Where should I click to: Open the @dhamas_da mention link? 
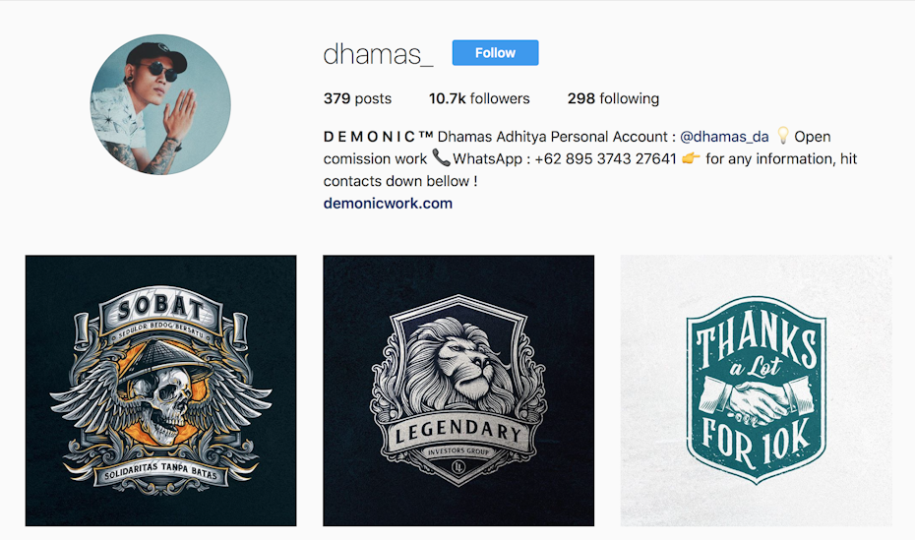tap(724, 137)
